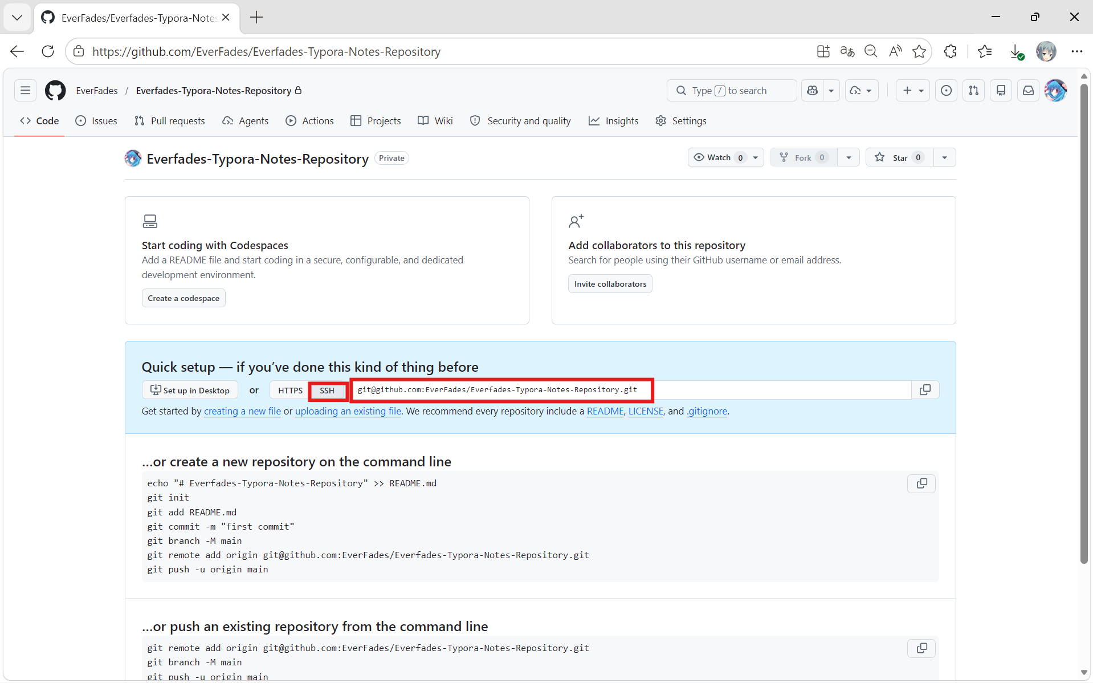This screenshot has height=683, width=1093.
Task: Open the browser tab list chevron
Action: click(17, 17)
